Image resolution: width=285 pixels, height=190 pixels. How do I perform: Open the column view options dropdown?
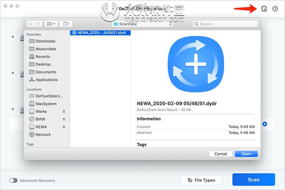tap(51, 24)
